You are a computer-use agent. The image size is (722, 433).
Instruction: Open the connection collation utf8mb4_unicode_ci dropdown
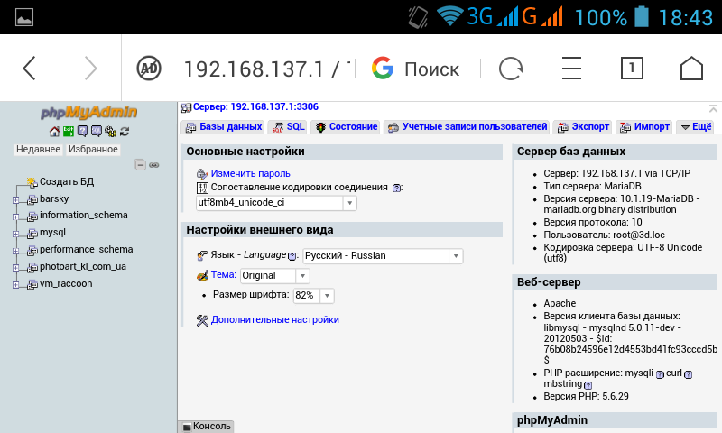click(x=276, y=203)
